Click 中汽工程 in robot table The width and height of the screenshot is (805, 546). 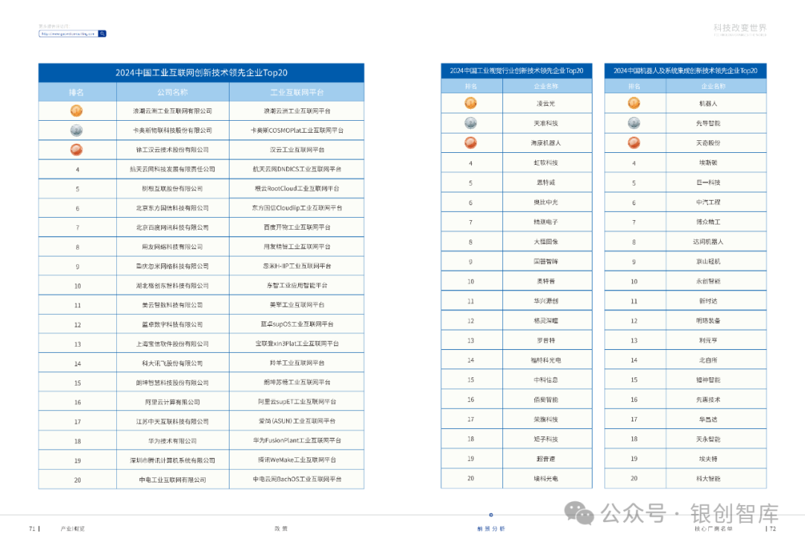click(x=708, y=202)
